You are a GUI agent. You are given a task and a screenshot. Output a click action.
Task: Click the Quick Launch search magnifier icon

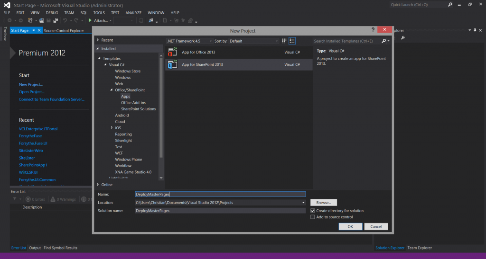click(x=450, y=5)
